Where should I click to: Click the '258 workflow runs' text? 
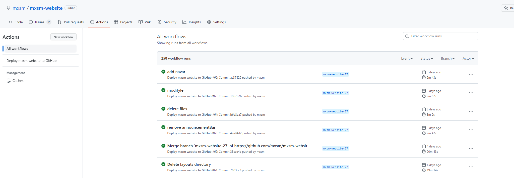[176, 58]
